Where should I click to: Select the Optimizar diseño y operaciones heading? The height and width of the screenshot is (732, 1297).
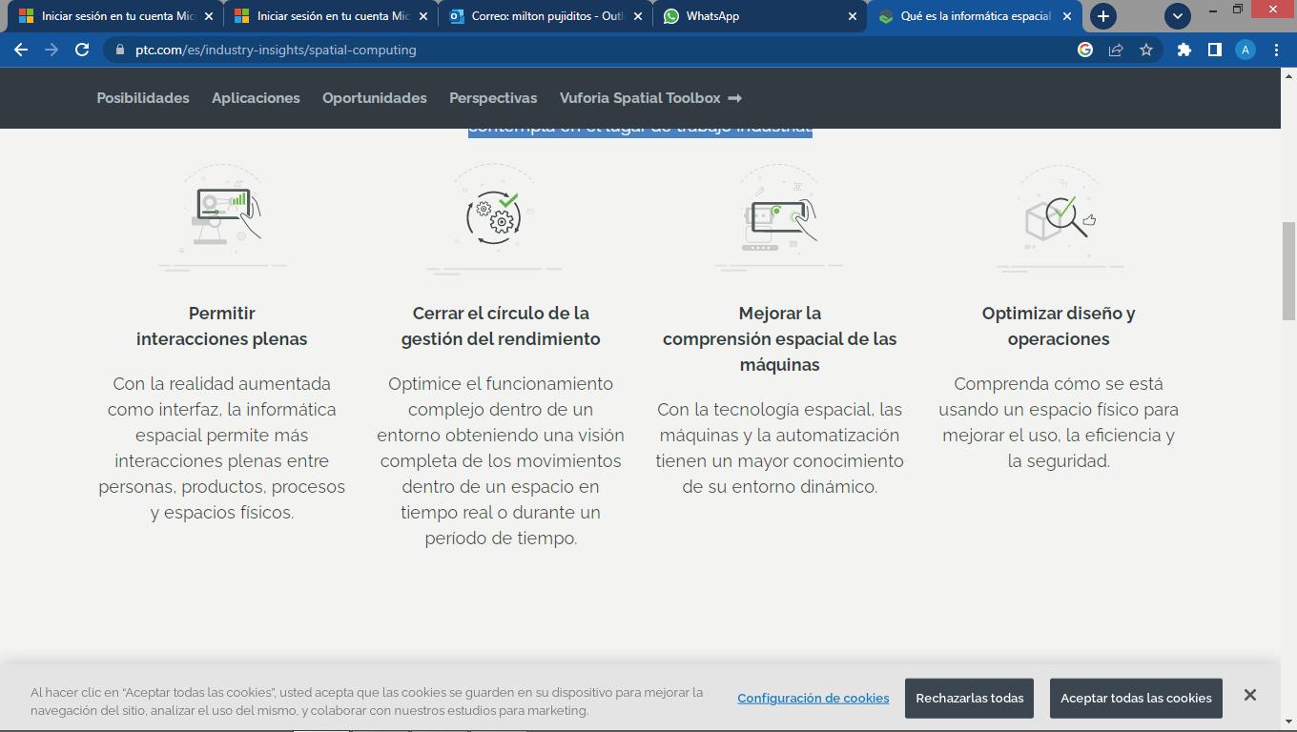(x=1059, y=326)
